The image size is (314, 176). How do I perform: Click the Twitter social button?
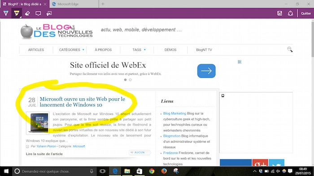click(277, 163)
